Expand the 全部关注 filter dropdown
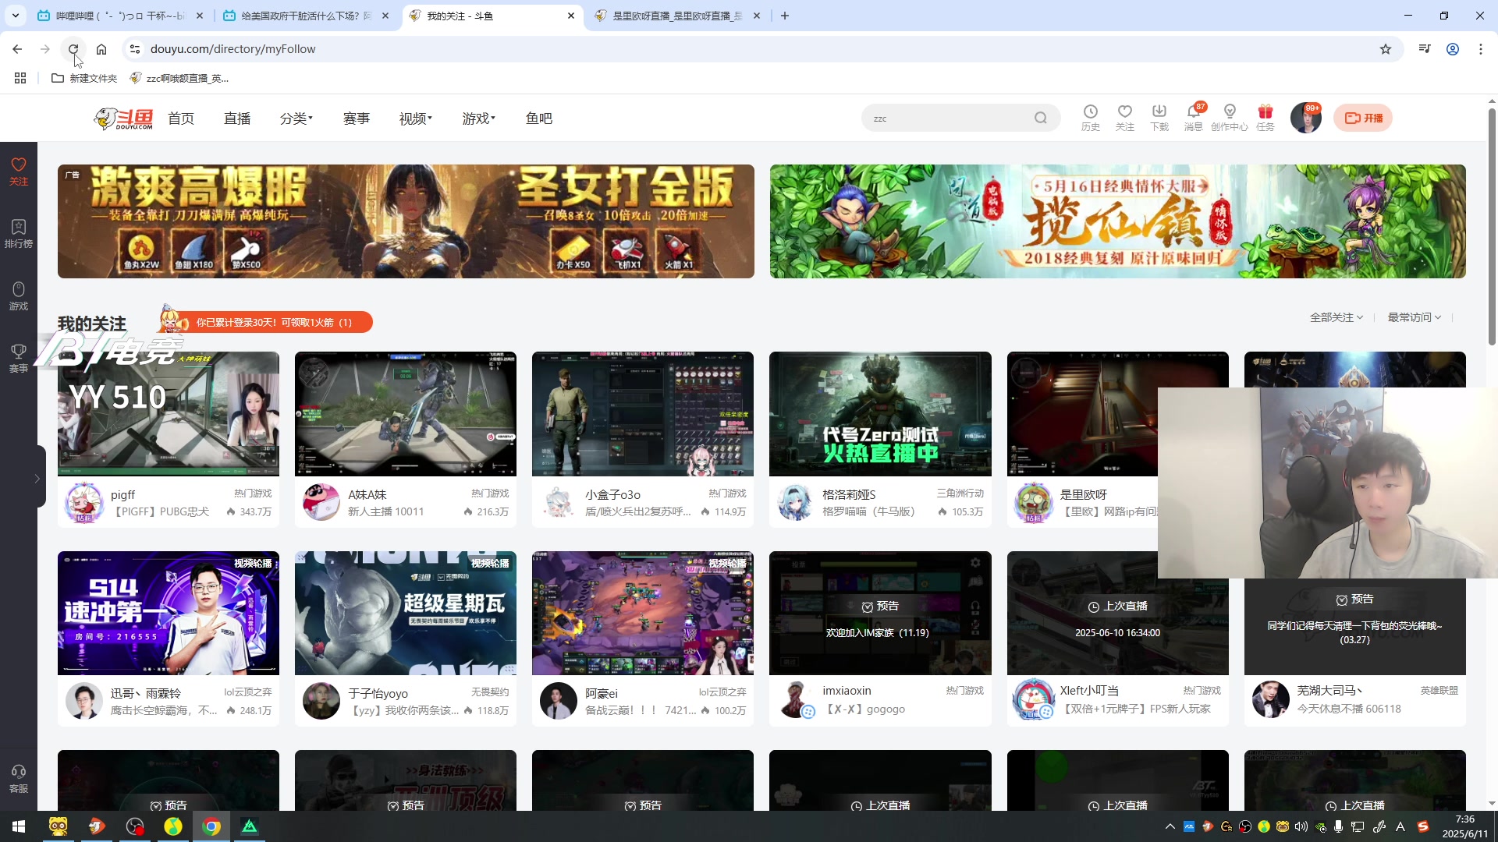This screenshot has height=842, width=1498. click(x=1336, y=317)
